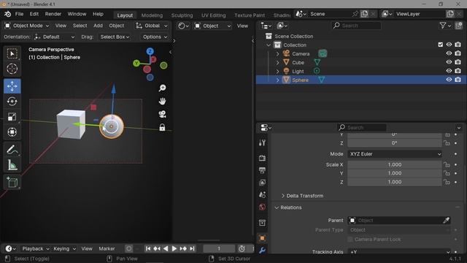Screen dimensions: 467x263
Task: Uncheck the Collection exclude checkbox
Action: click(x=441, y=45)
